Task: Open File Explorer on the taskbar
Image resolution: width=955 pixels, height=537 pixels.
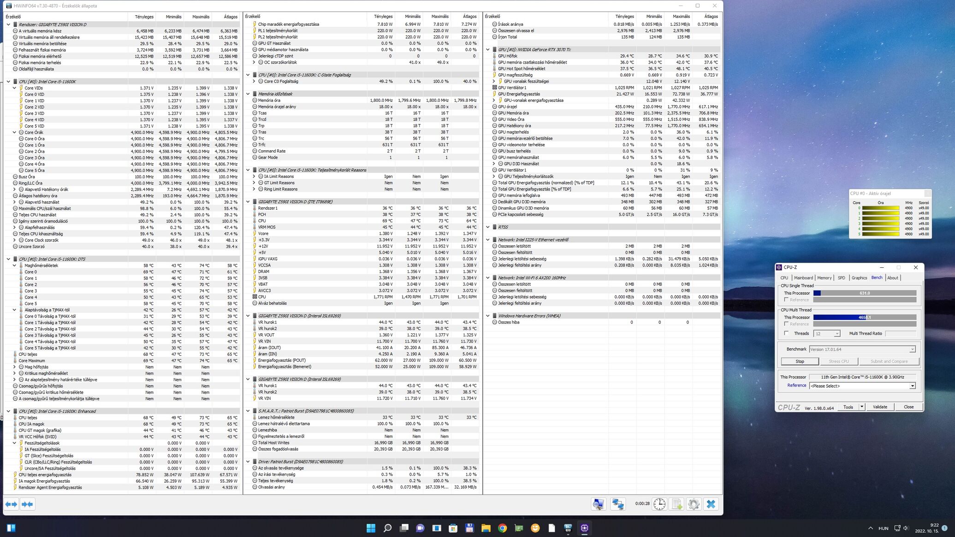Action: [486, 528]
